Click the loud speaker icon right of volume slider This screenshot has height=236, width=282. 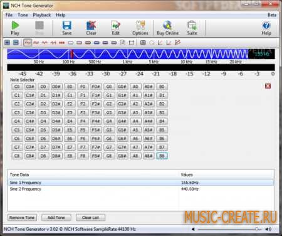268,229
